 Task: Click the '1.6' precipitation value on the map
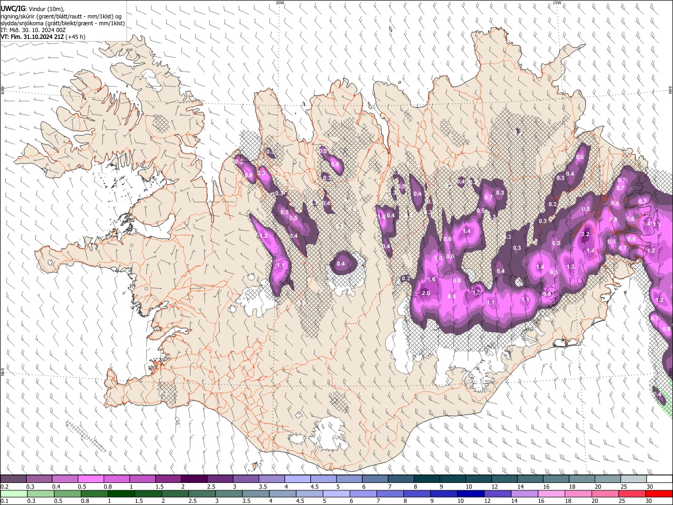tap(432, 279)
